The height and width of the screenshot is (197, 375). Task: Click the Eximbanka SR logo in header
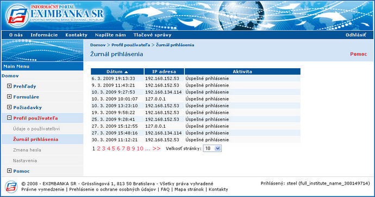[55, 16]
